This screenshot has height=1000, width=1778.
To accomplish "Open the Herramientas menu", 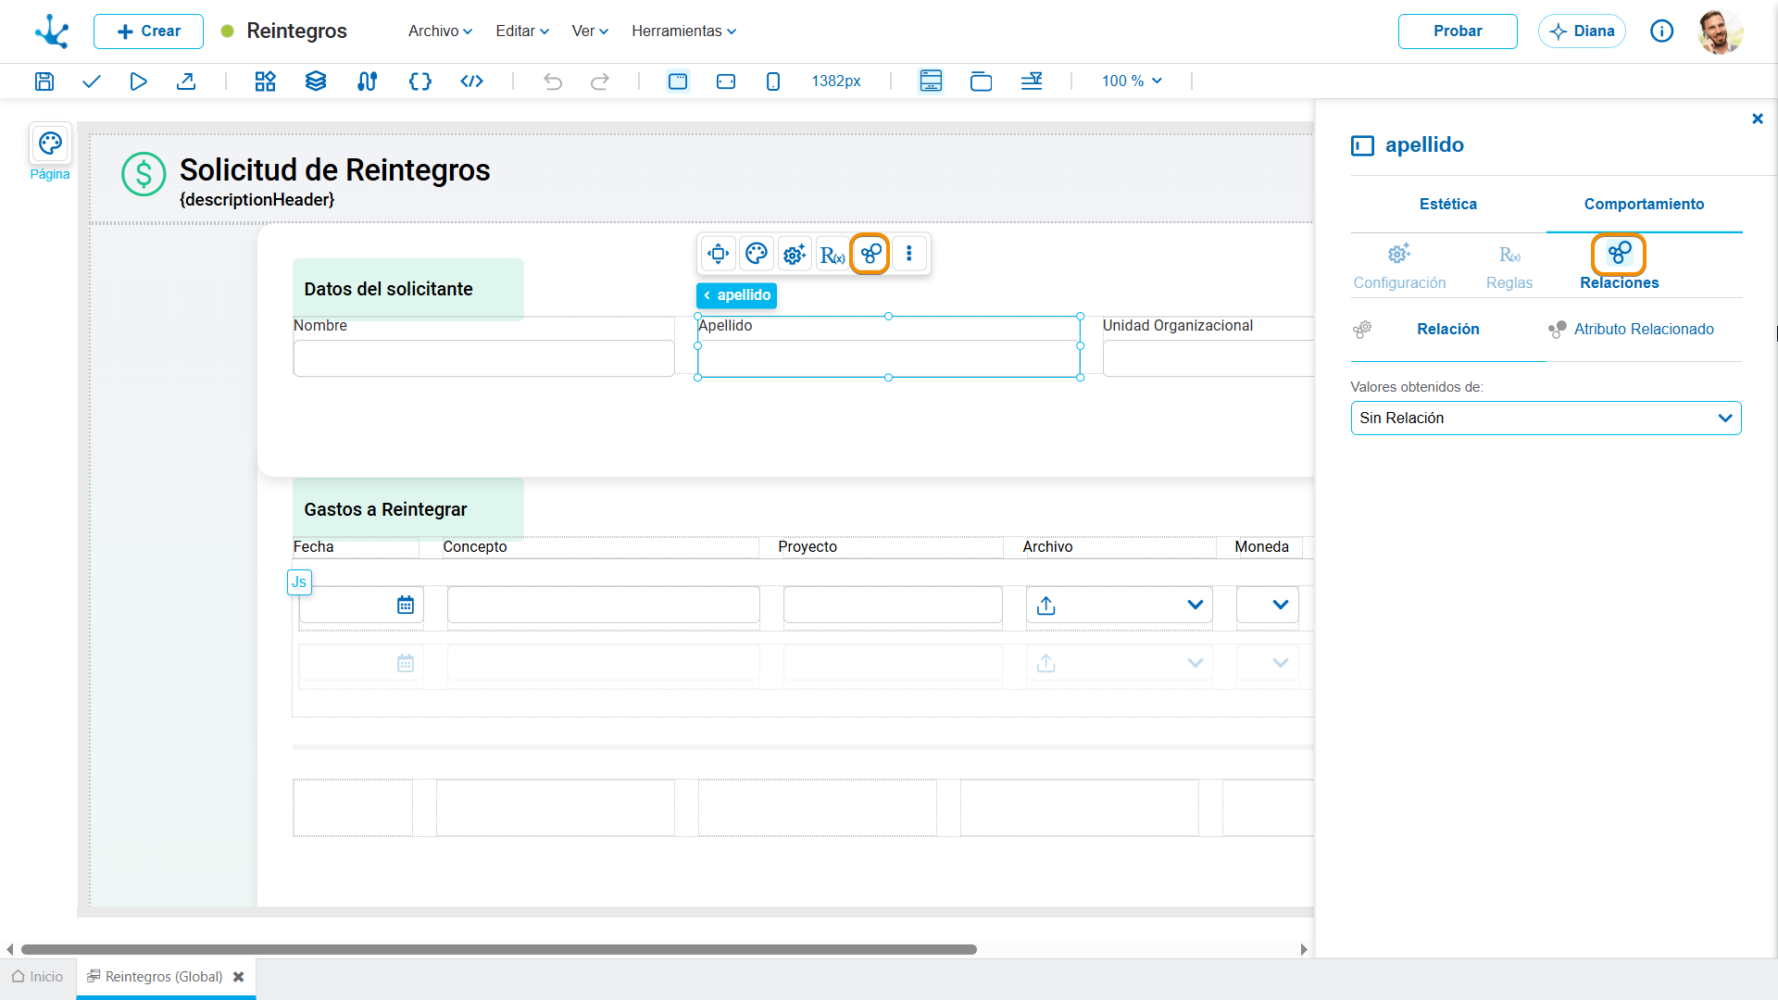I will (x=684, y=31).
